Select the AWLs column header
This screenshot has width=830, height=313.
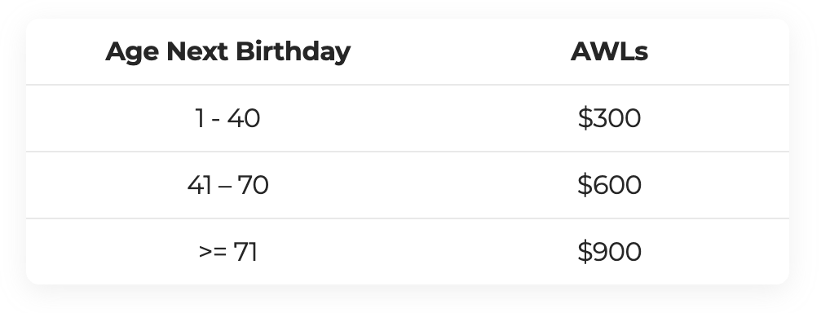click(609, 52)
